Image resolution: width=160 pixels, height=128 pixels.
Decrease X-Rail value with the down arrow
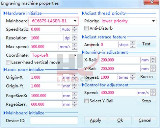[153, 61]
